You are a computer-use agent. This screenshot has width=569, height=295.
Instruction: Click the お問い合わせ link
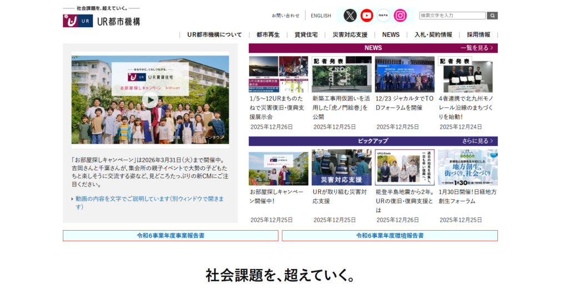(286, 16)
